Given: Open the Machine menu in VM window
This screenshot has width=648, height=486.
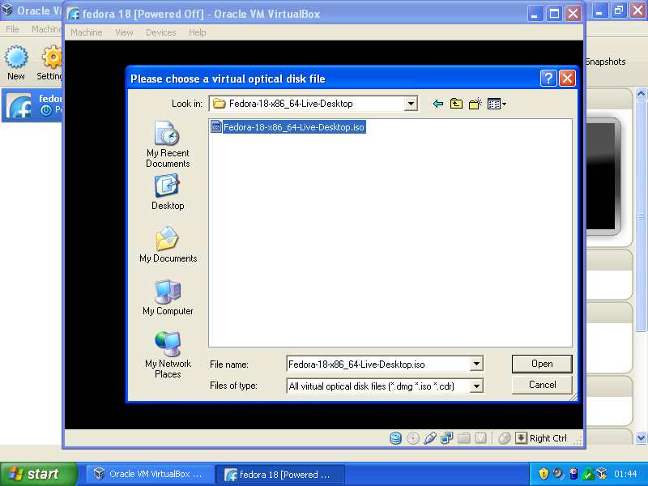Looking at the screenshot, I should (87, 32).
